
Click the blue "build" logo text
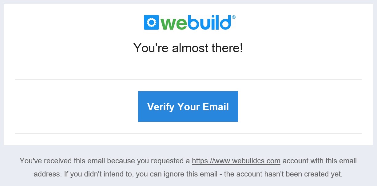click(x=209, y=22)
